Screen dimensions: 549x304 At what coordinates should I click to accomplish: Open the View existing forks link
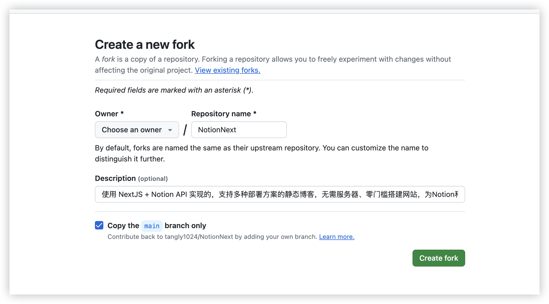[228, 70]
